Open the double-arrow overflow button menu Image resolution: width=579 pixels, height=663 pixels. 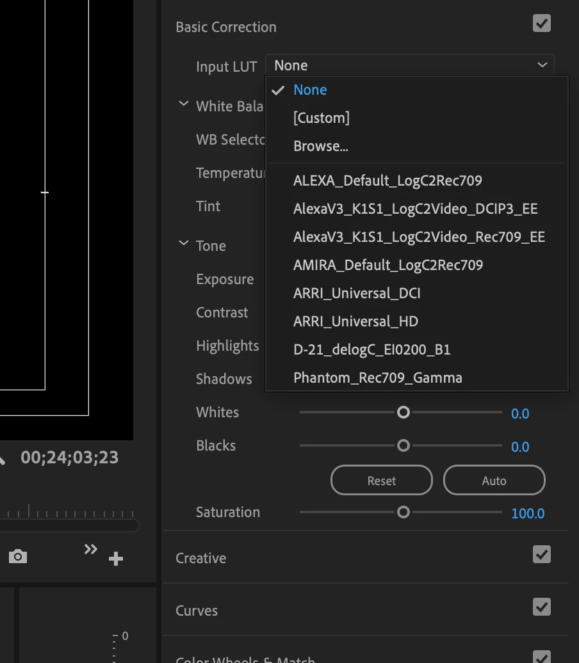click(90, 549)
